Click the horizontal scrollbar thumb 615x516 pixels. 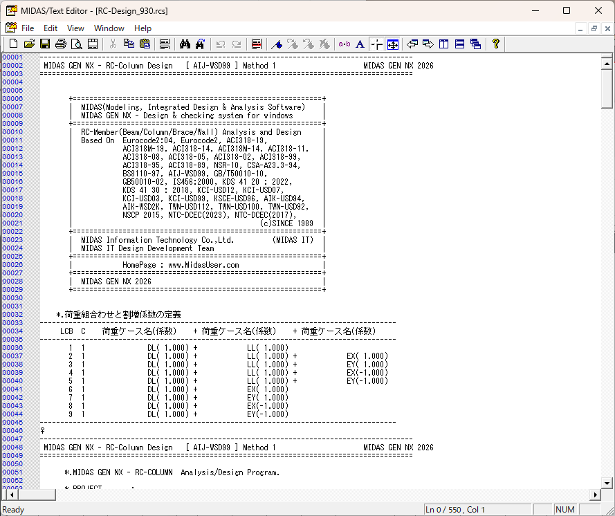pos(36,495)
